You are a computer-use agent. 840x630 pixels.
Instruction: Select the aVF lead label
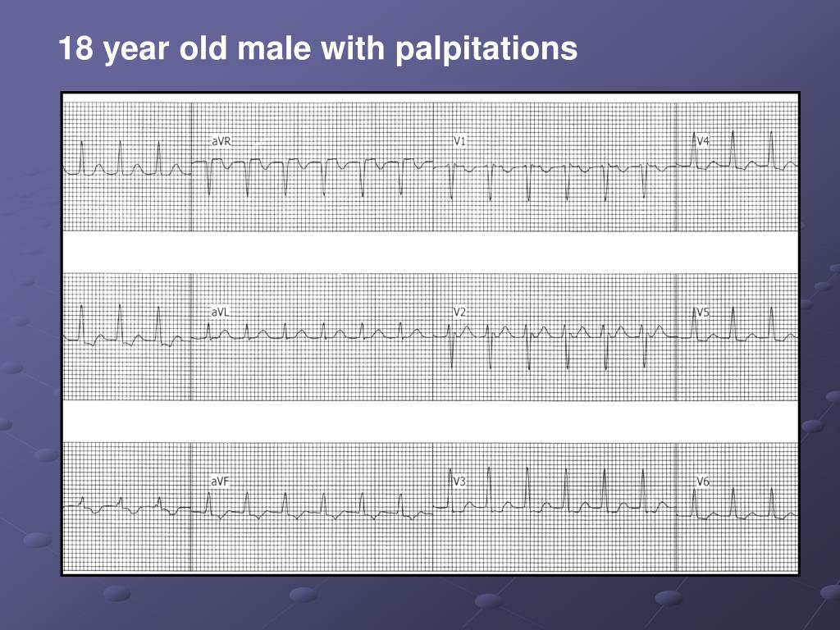click(x=220, y=482)
